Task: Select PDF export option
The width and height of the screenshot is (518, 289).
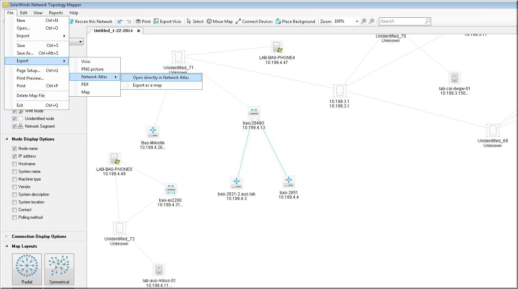Action: (x=95, y=85)
